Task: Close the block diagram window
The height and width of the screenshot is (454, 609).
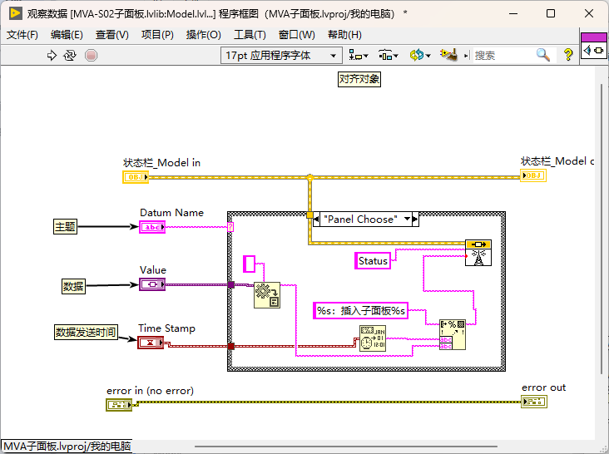Action: click(x=589, y=13)
